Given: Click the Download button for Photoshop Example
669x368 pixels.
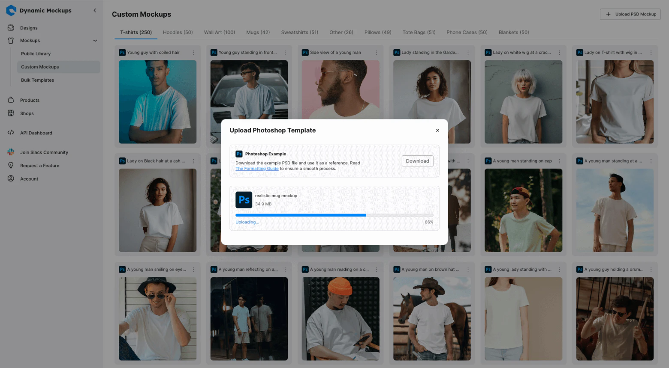Looking at the screenshot, I should click(417, 161).
